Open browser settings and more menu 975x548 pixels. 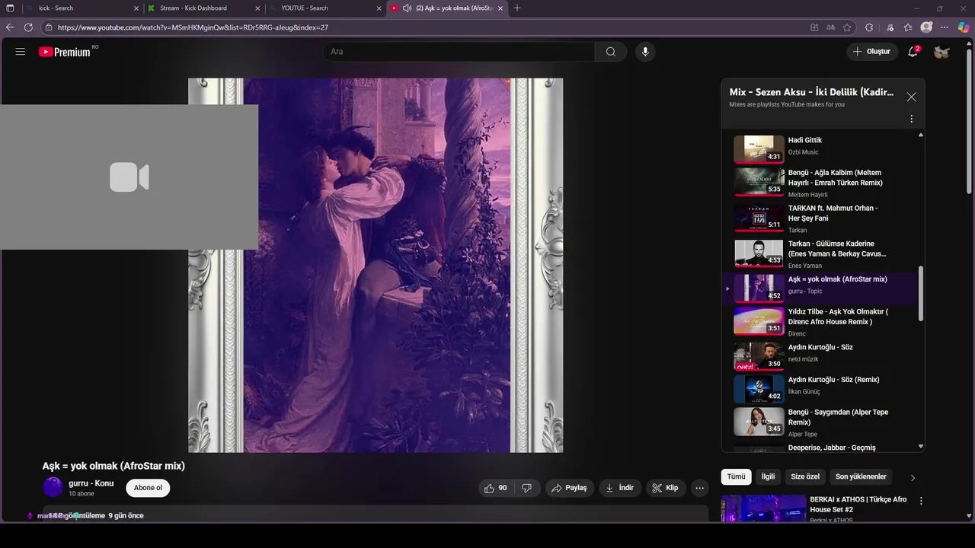[945, 27]
